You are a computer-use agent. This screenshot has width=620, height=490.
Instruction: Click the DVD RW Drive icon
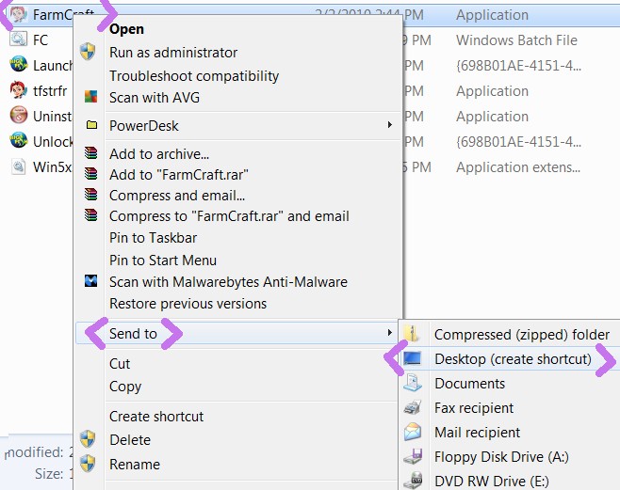tap(413, 481)
